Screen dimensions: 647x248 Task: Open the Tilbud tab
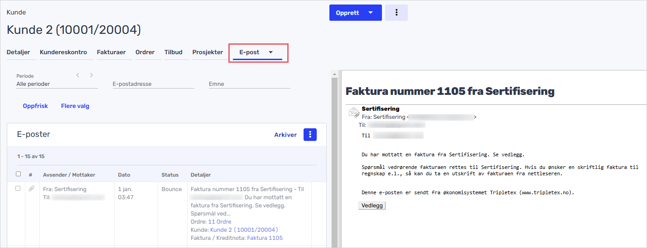click(x=174, y=52)
